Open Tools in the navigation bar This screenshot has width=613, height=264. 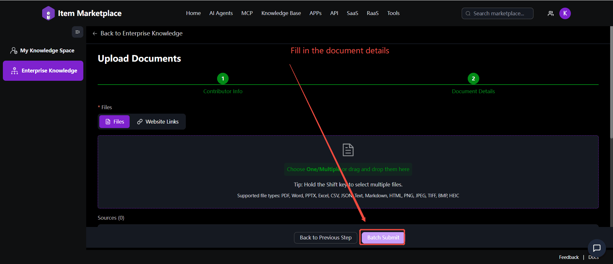(393, 13)
